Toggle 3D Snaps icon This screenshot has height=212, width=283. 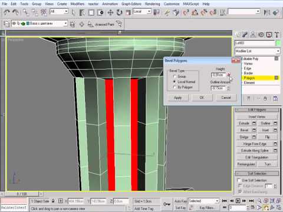(x=186, y=12)
